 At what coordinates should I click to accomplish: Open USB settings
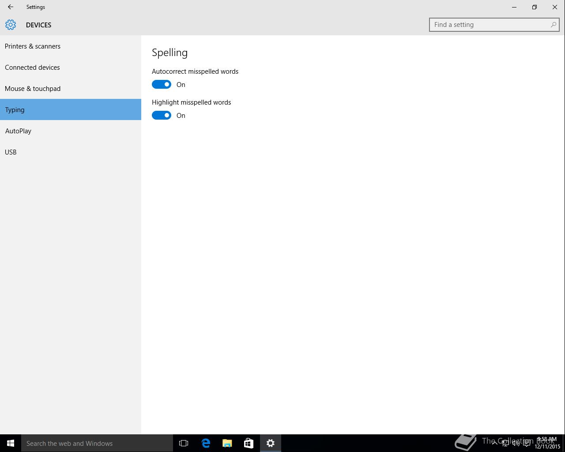(x=71, y=152)
